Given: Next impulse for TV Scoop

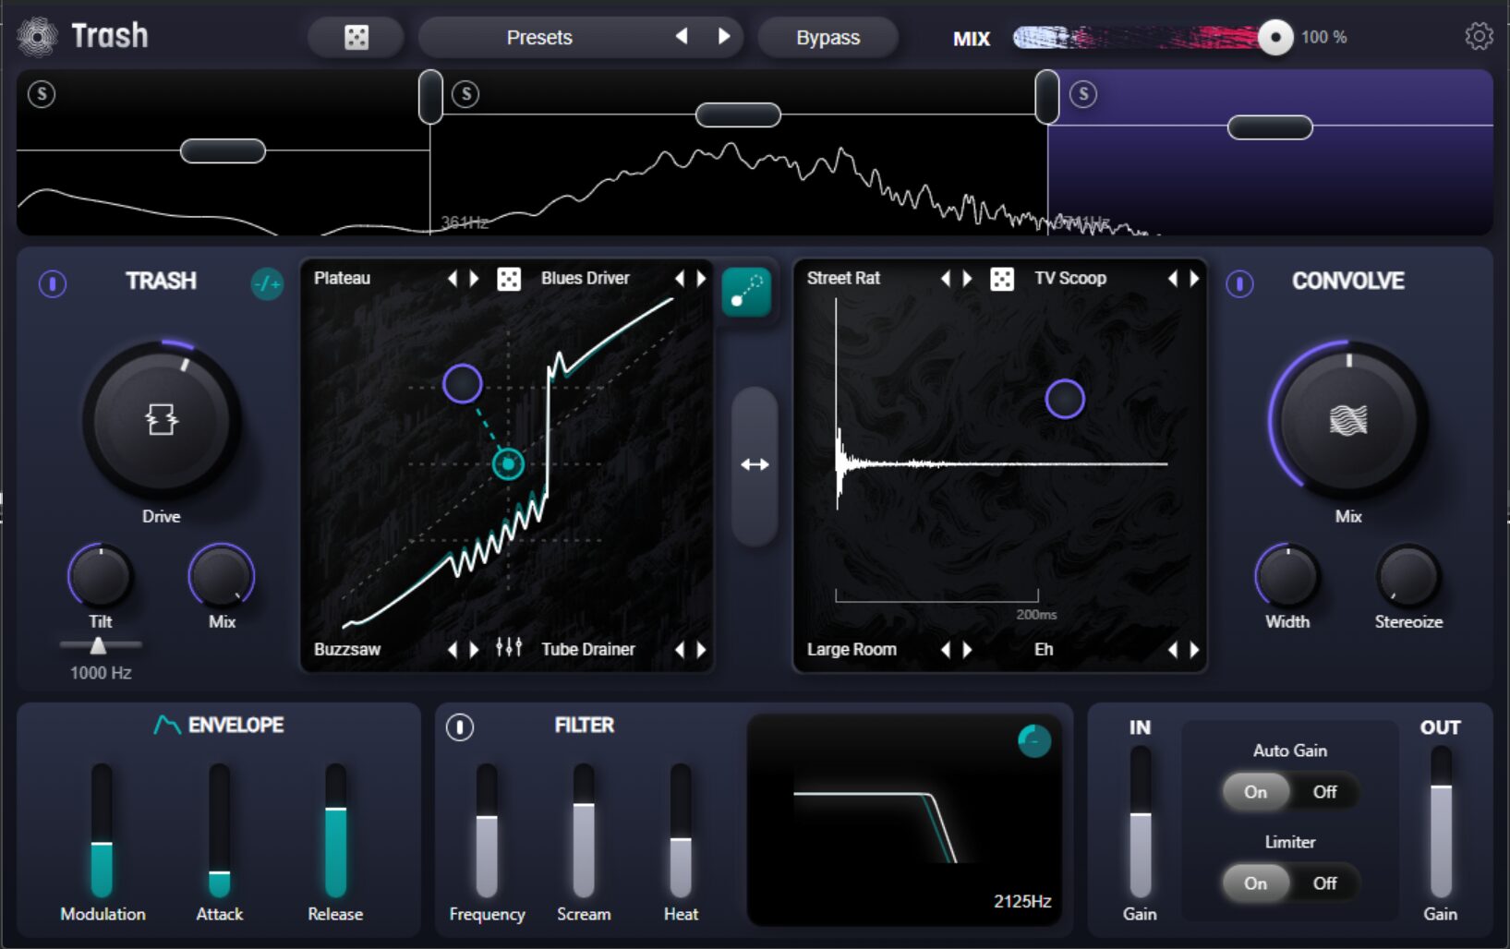Looking at the screenshot, I should (x=1194, y=278).
